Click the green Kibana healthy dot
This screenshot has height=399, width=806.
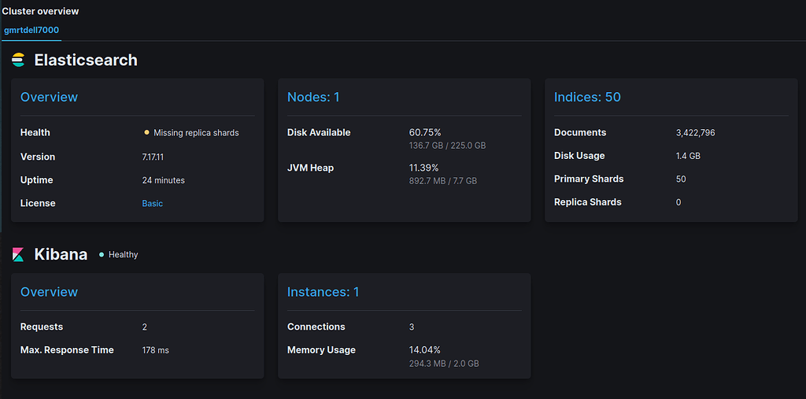[x=102, y=254]
